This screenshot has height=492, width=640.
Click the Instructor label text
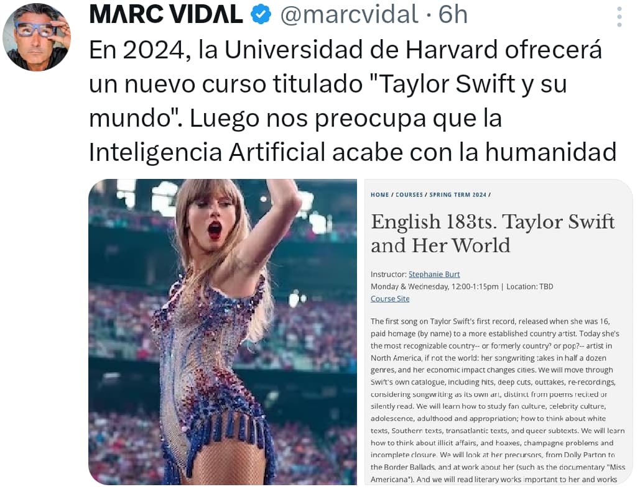(388, 275)
